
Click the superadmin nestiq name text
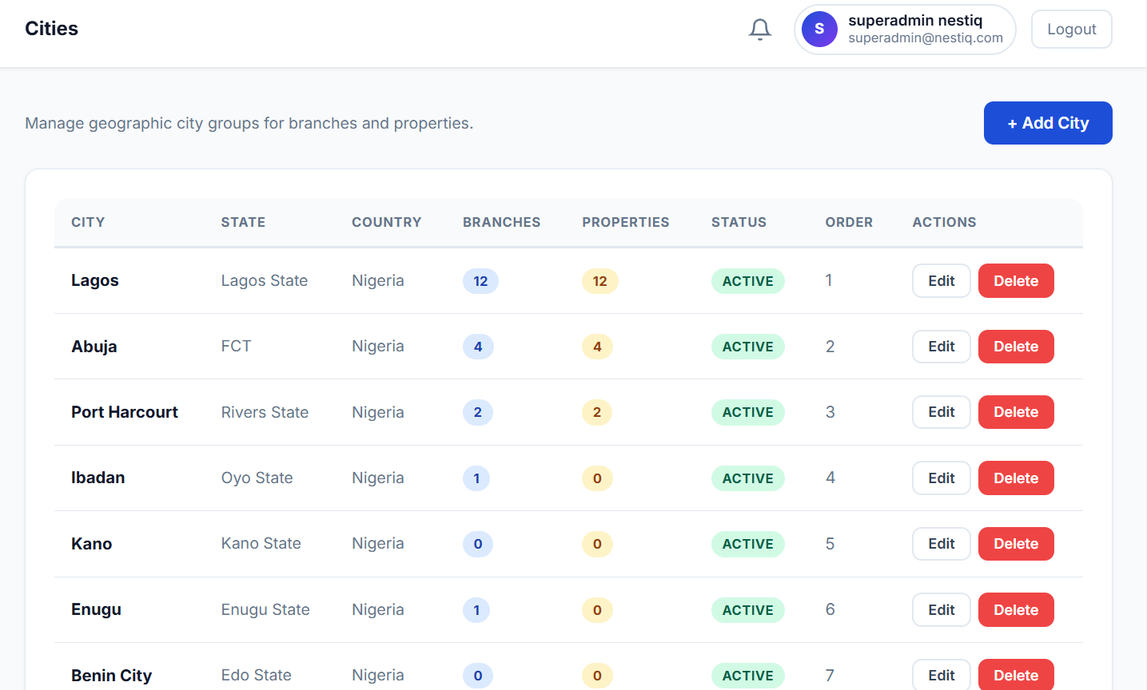915,21
